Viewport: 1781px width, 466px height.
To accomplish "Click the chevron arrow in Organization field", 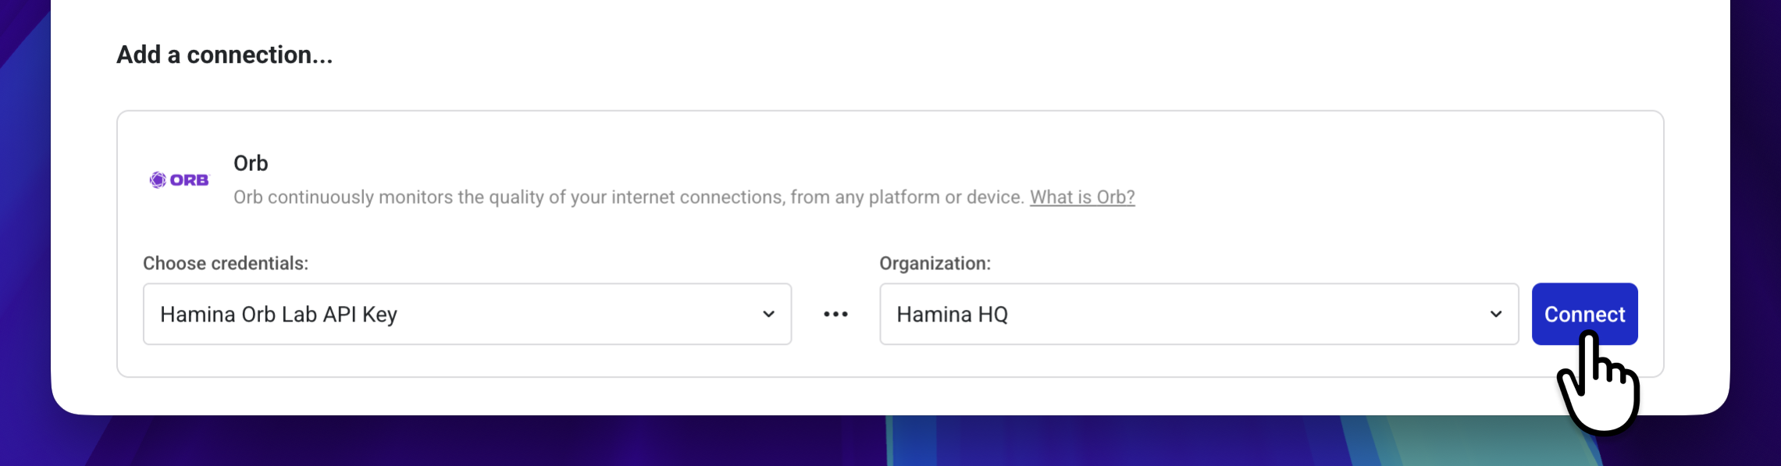I will pos(1495,314).
